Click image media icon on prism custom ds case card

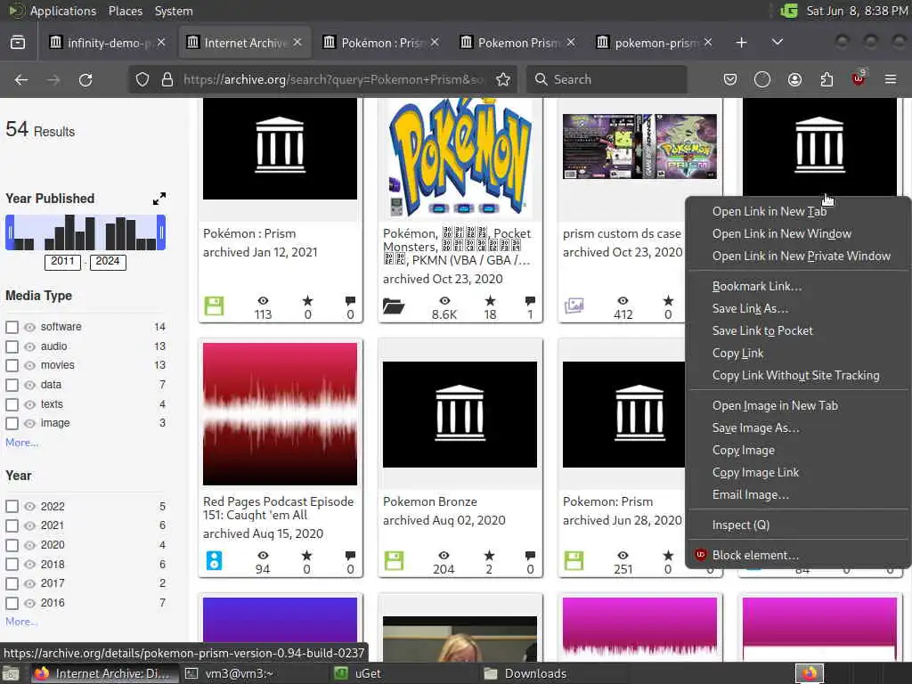[574, 305]
